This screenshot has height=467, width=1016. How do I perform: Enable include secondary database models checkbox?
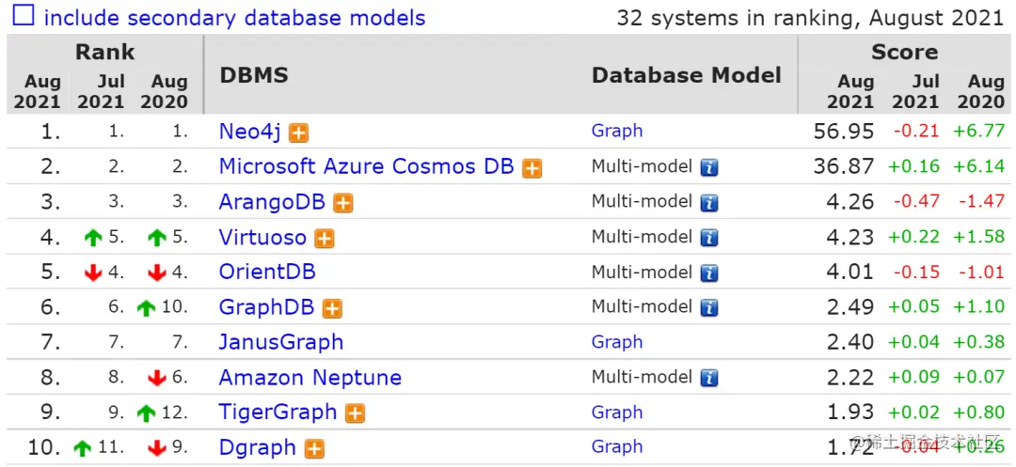coord(23,17)
